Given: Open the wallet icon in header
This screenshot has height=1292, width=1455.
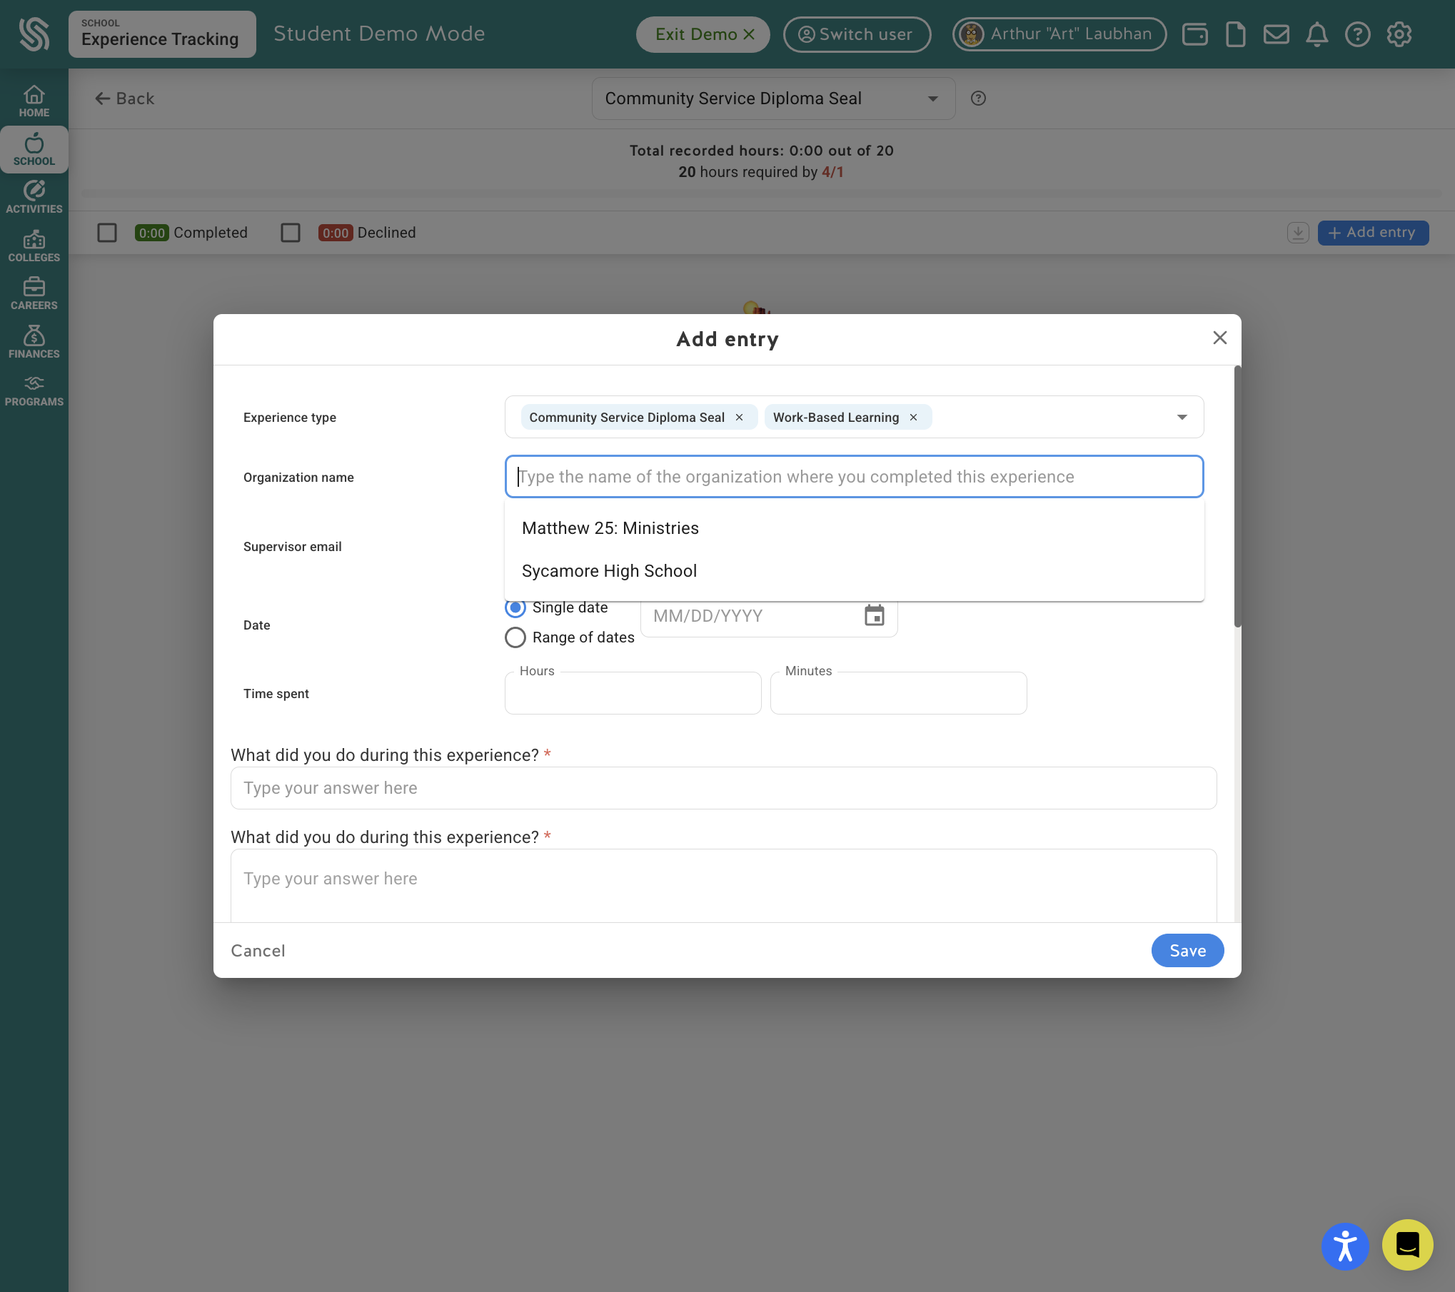Looking at the screenshot, I should point(1194,34).
